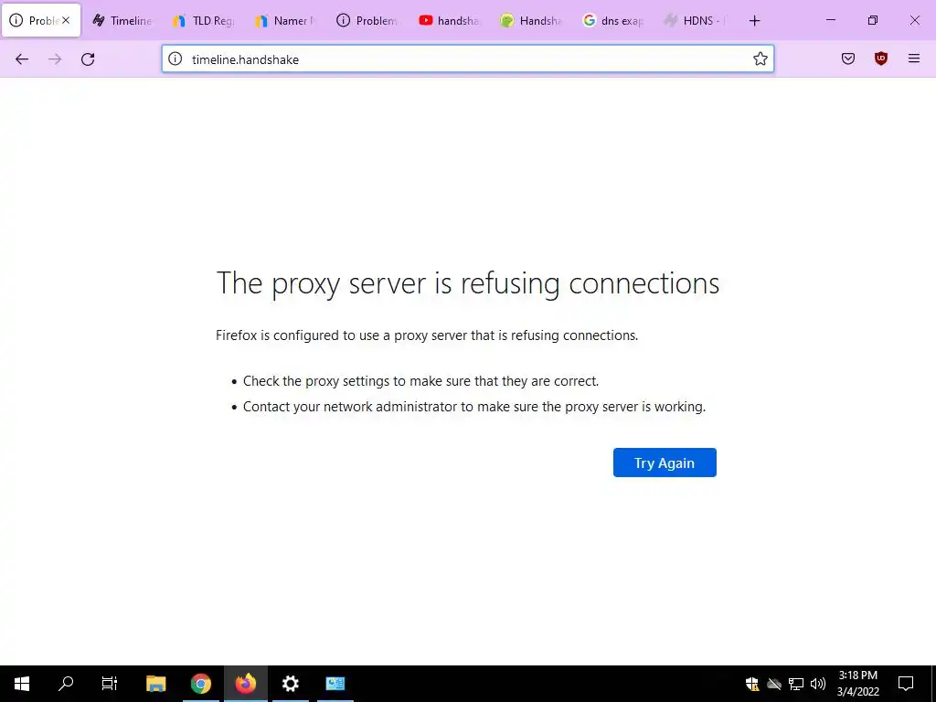This screenshot has width=936, height=702.
Task: Click the 'Firefox is configured to use a proxy' sentence
Action: click(x=427, y=335)
